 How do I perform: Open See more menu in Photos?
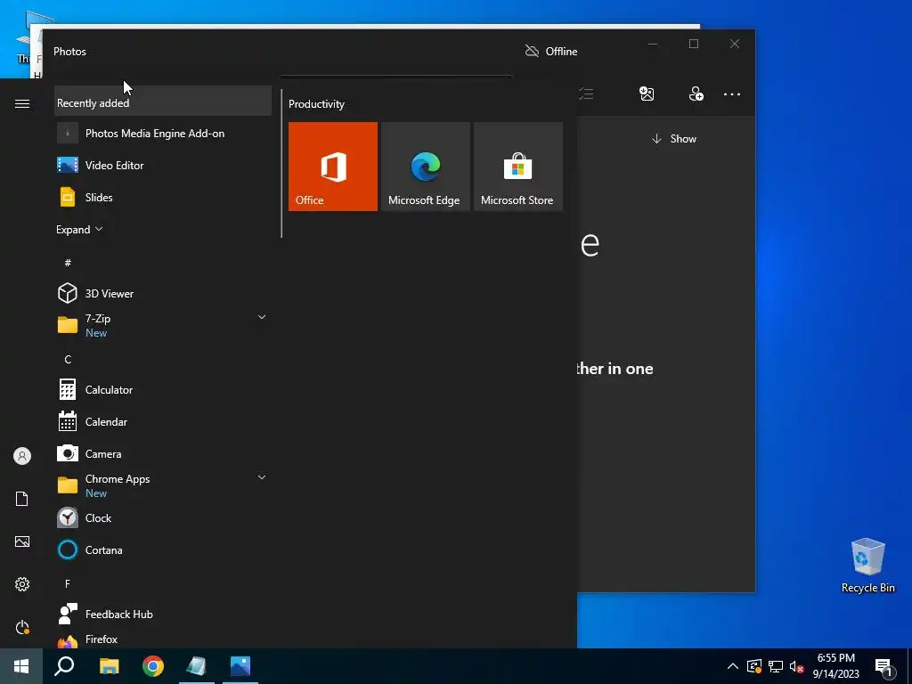(x=732, y=94)
